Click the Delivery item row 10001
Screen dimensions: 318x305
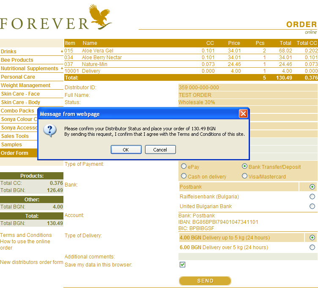pyautogui.click(x=191, y=71)
